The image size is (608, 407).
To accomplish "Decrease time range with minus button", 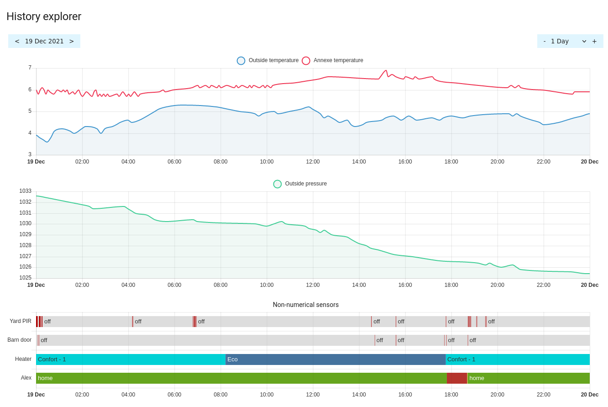I will [x=545, y=41].
